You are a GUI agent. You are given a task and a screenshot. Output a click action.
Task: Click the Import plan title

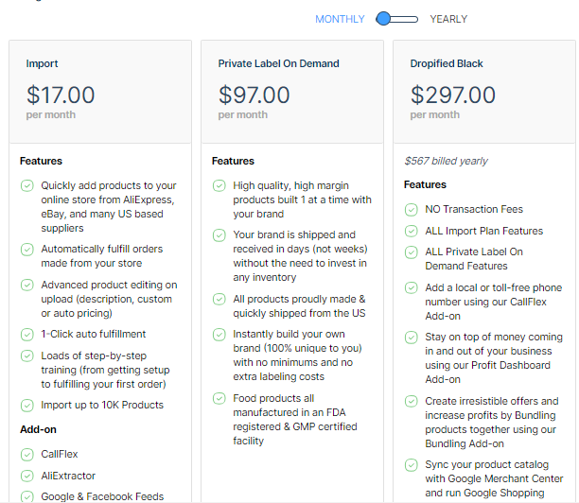tap(43, 64)
